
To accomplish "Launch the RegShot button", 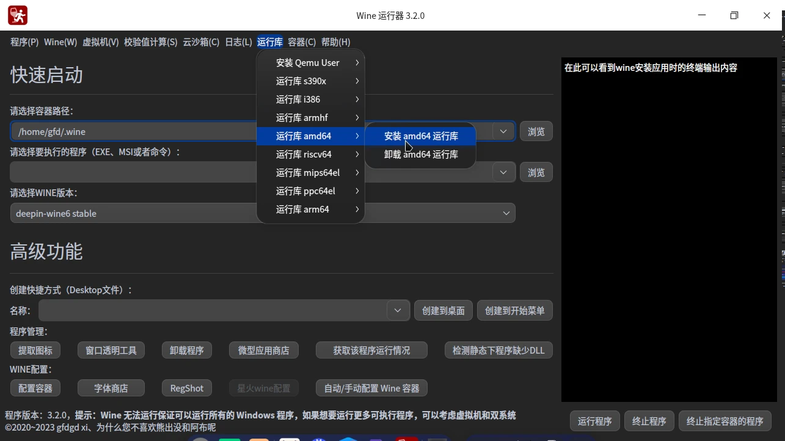I will [x=187, y=388].
